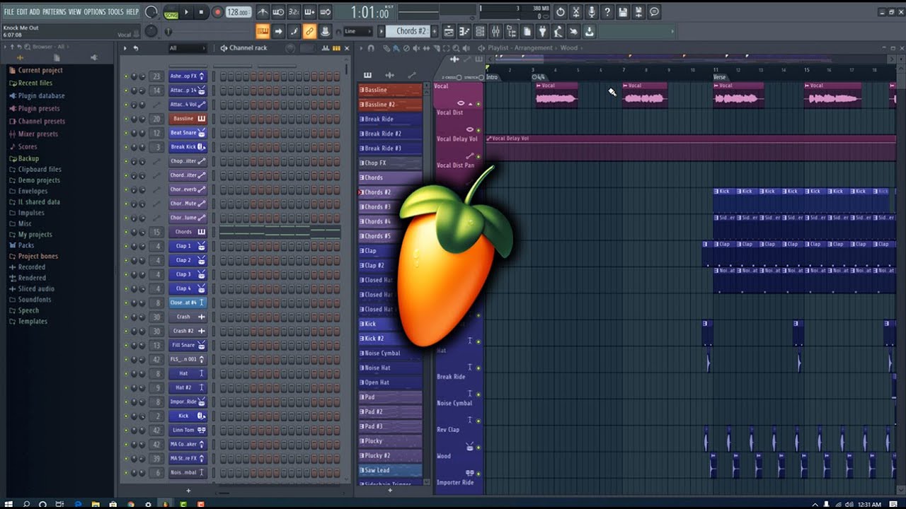Expand the Mixer presets folder
The width and height of the screenshot is (906, 509).
coord(38,134)
